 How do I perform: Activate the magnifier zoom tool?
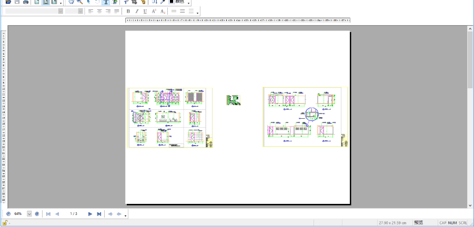(x=80, y=2)
